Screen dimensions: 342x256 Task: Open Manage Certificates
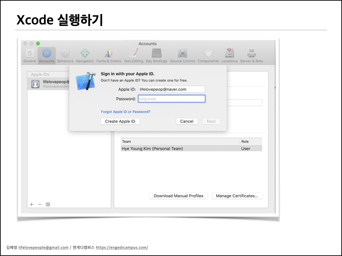(x=237, y=196)
